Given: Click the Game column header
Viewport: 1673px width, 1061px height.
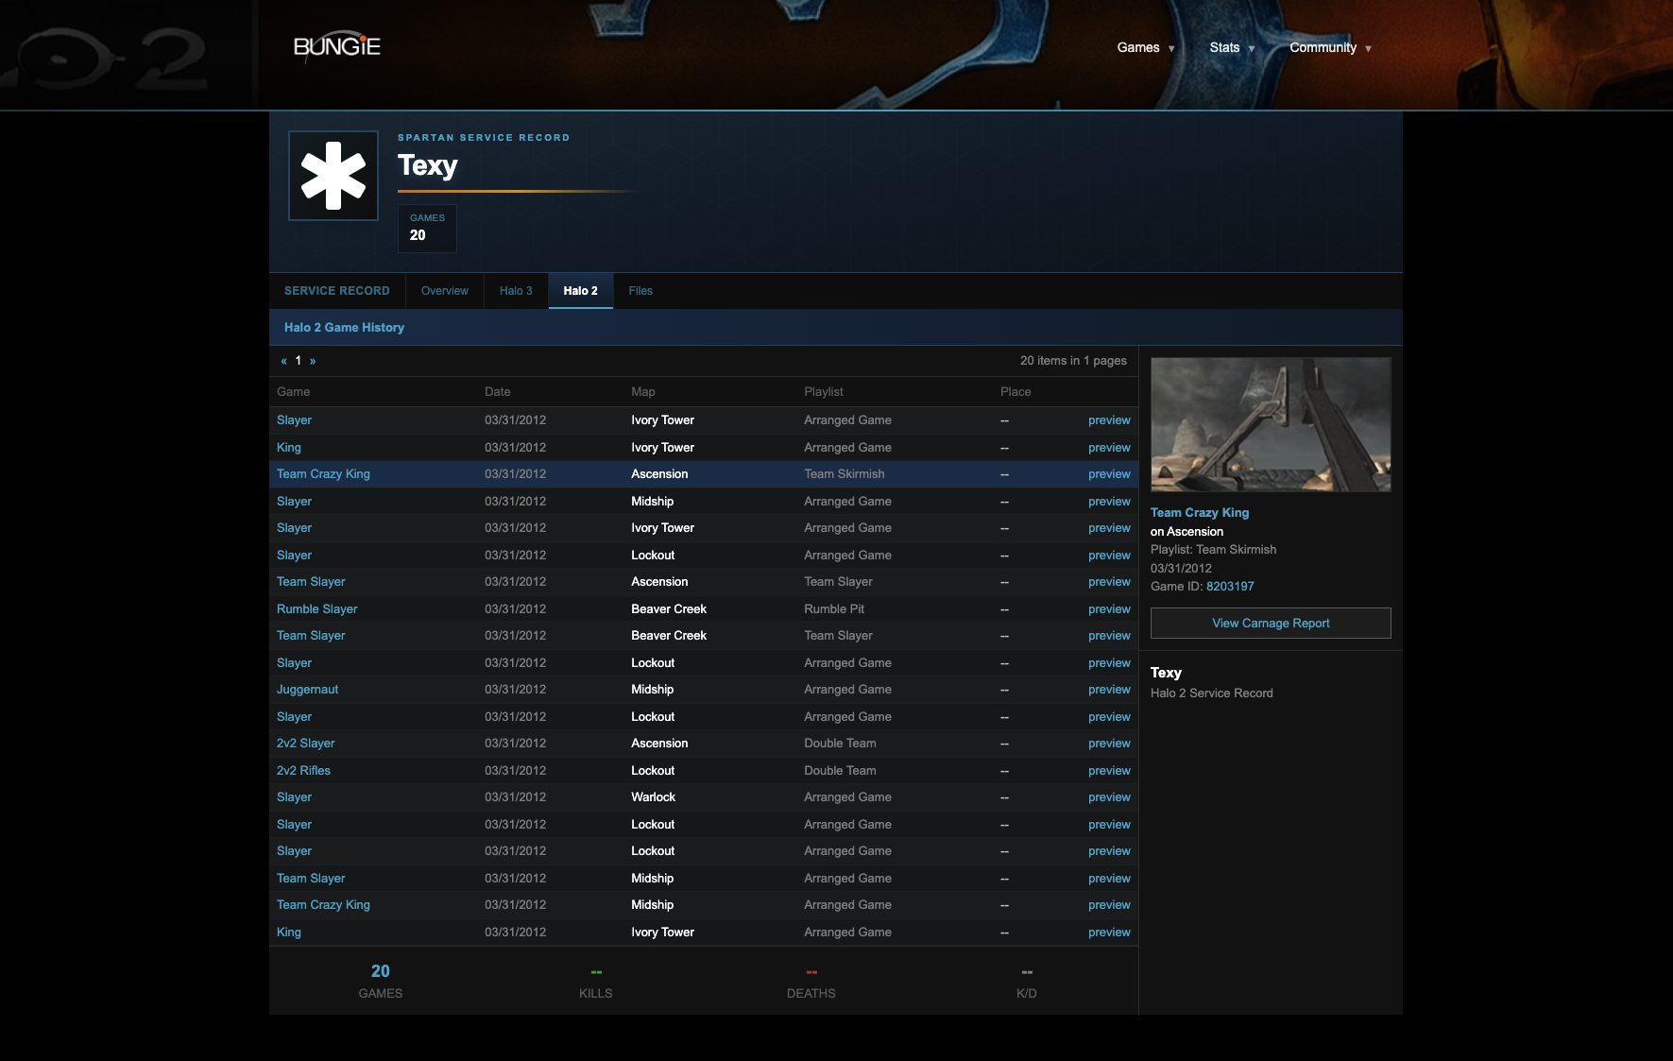Looking at the screenshot, I should [x=294, y=392].
